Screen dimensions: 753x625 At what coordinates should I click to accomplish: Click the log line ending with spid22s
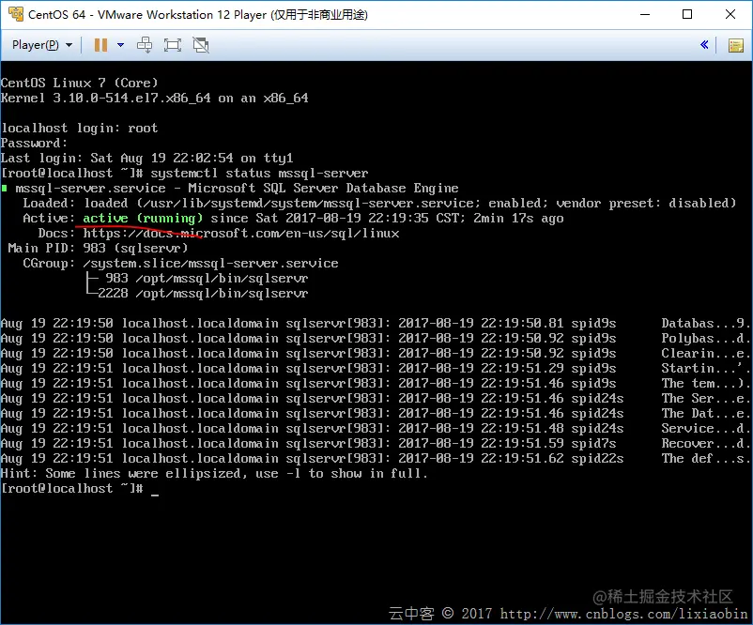(x=375, y=459)
